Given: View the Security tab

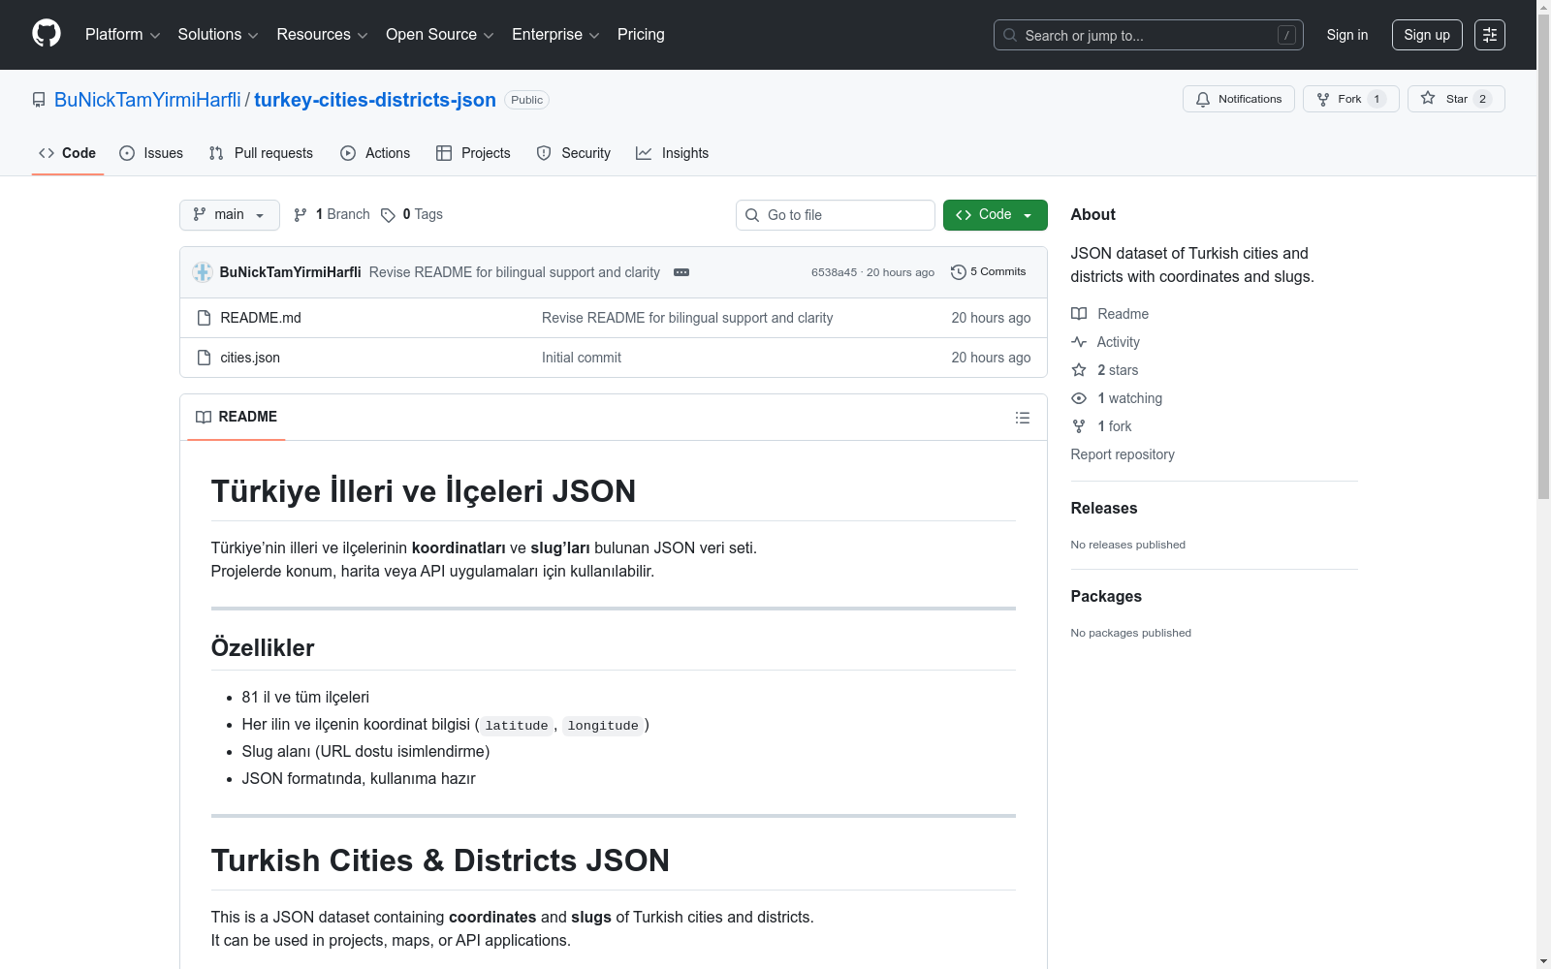Looking at the screenshot, I should tap(574, 153).
